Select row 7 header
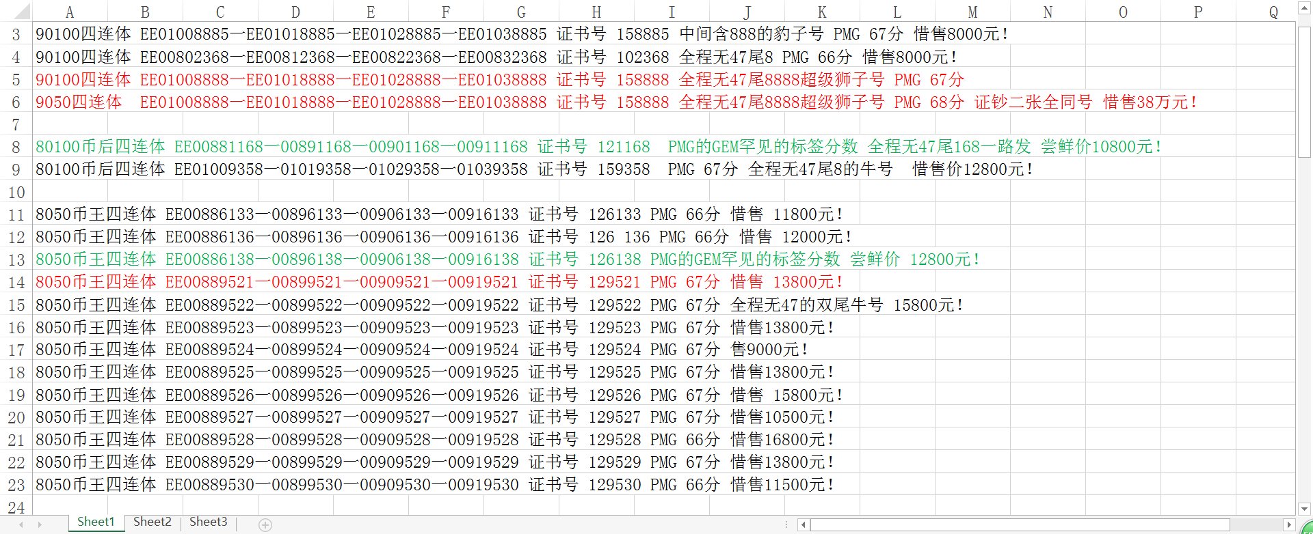The image size is (1313, 534). tap(16, 125)
